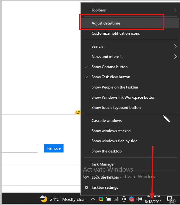Viewport: 180px width, 205px height.
Task: Click the text field beside Remove
Action: tap(20, 148)
